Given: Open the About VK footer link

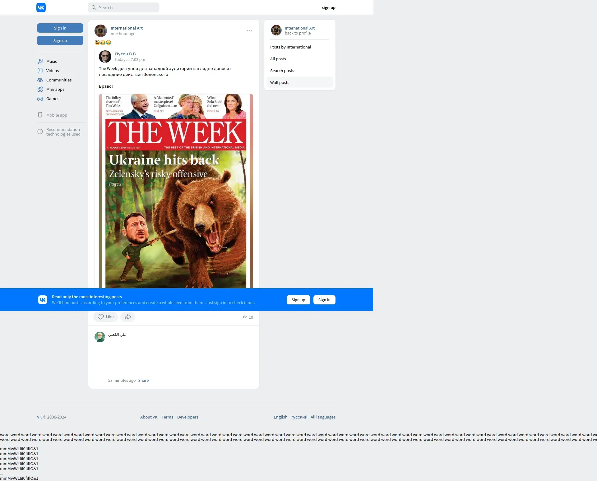Looking at the screenshot, I should 149,417.
